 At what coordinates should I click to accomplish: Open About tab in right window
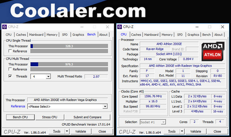218,35
